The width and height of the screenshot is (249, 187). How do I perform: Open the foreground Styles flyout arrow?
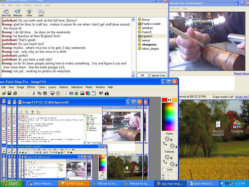tap(171, 140)
